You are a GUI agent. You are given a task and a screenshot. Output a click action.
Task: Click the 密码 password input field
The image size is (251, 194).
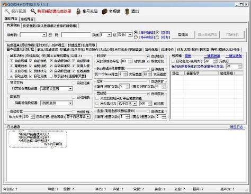click(76, 35)
